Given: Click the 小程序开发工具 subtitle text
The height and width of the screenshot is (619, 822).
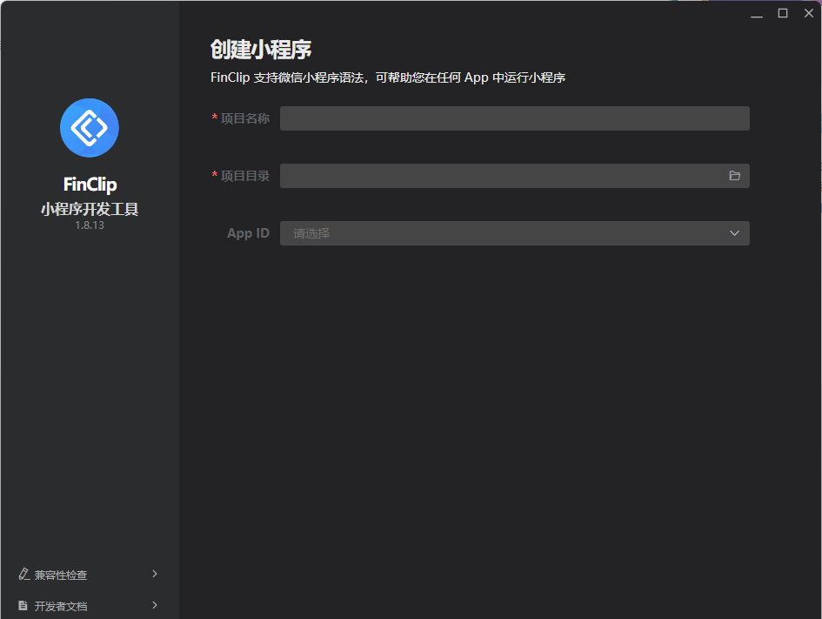Looking at the screenshot, I should tap(89, 208).
